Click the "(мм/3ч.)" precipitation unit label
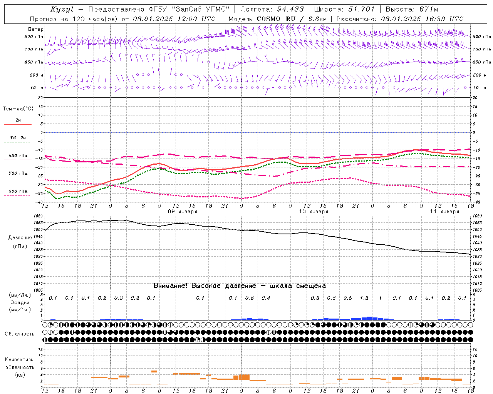 tap(20, 295)
